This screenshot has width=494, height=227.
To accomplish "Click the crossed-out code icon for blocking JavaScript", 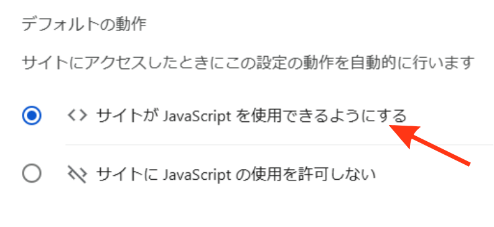I will coord(77,174).
